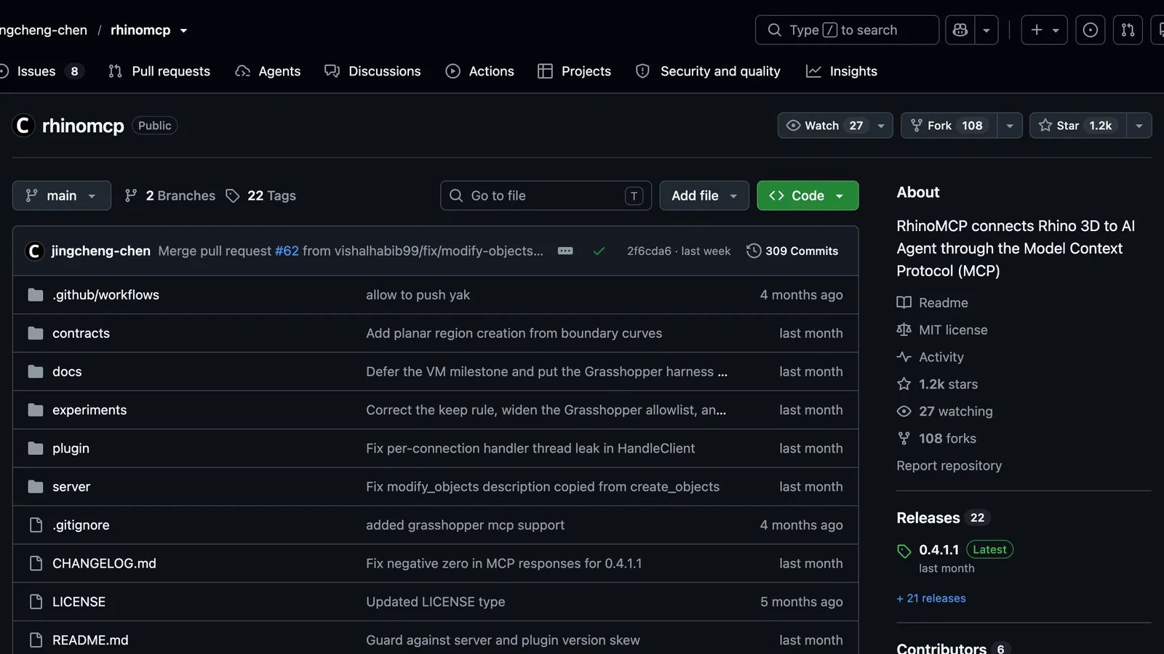Click the Go to file field
This screenshot has width=1164, height=654.
click(546, 195)
